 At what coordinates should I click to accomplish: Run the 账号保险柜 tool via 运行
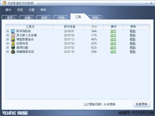113,31
